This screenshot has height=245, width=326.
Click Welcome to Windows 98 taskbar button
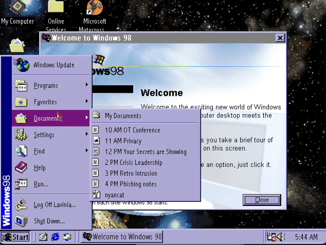point(122,237)
